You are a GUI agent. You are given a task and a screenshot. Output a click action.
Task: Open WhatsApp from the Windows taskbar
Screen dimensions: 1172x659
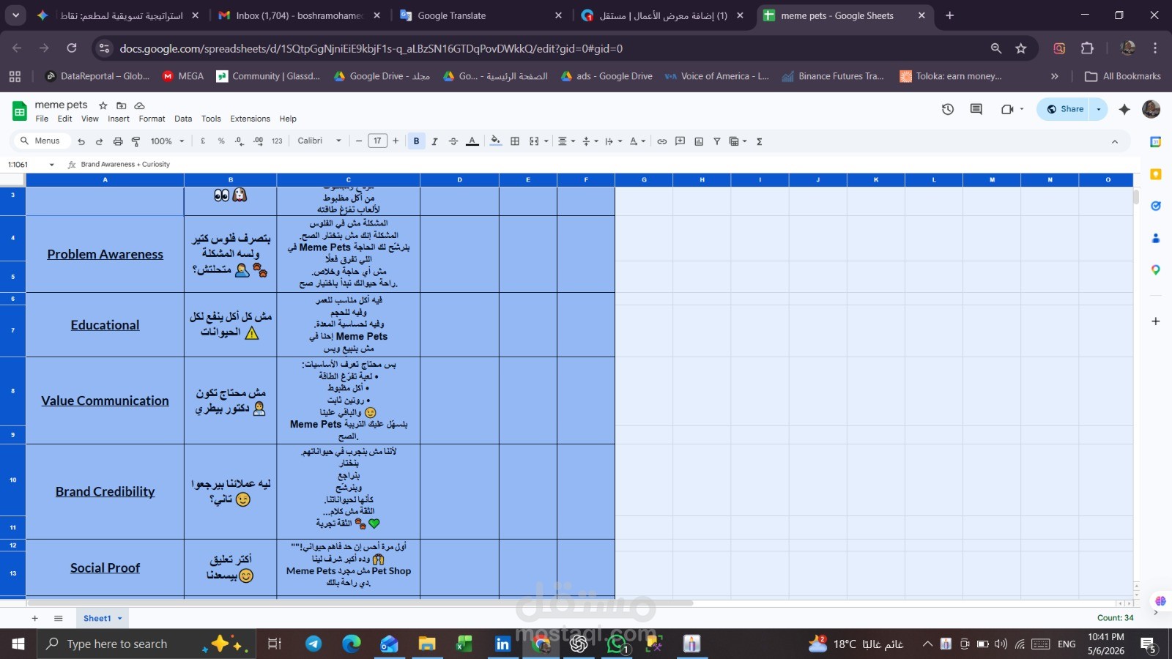coord(617,644)
